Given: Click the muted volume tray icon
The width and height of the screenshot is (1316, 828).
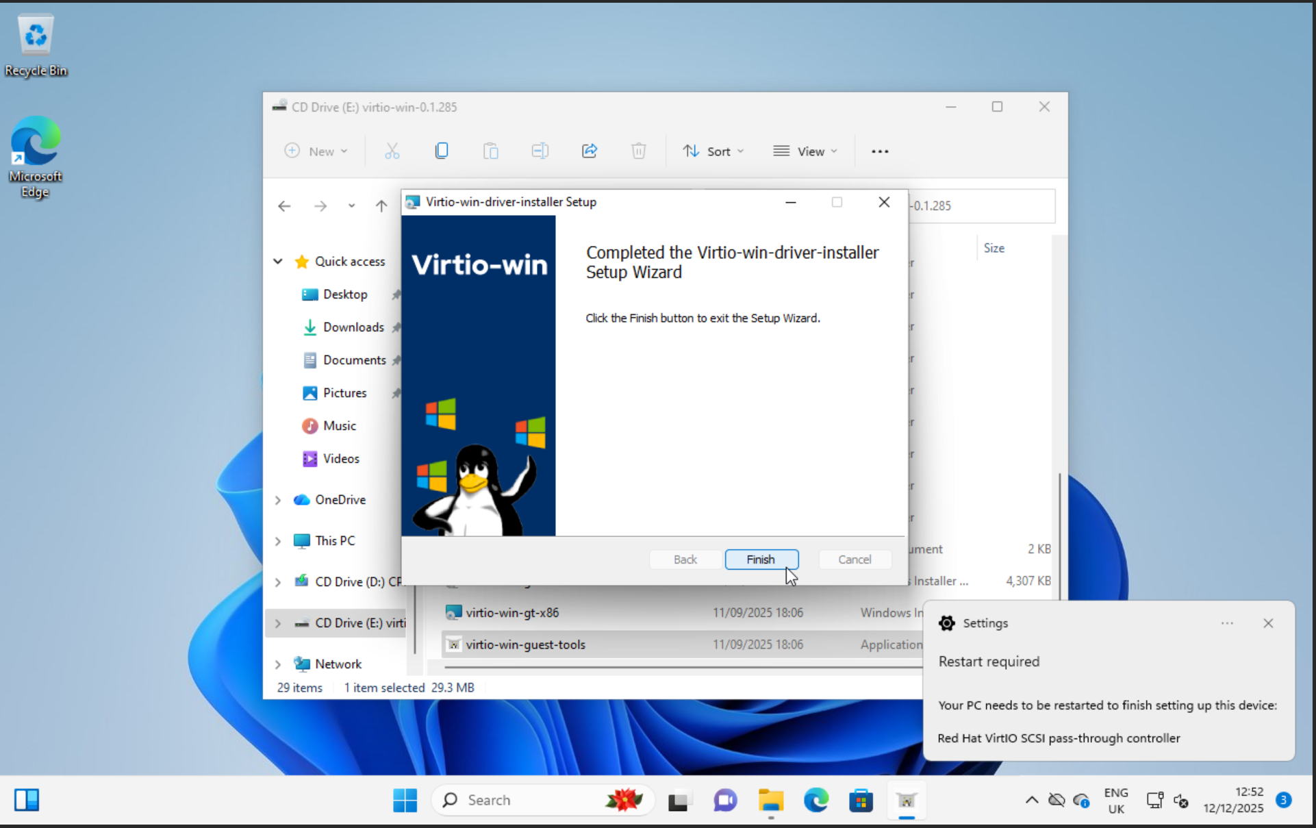Looking at the screenshot, I should 1180,800.
